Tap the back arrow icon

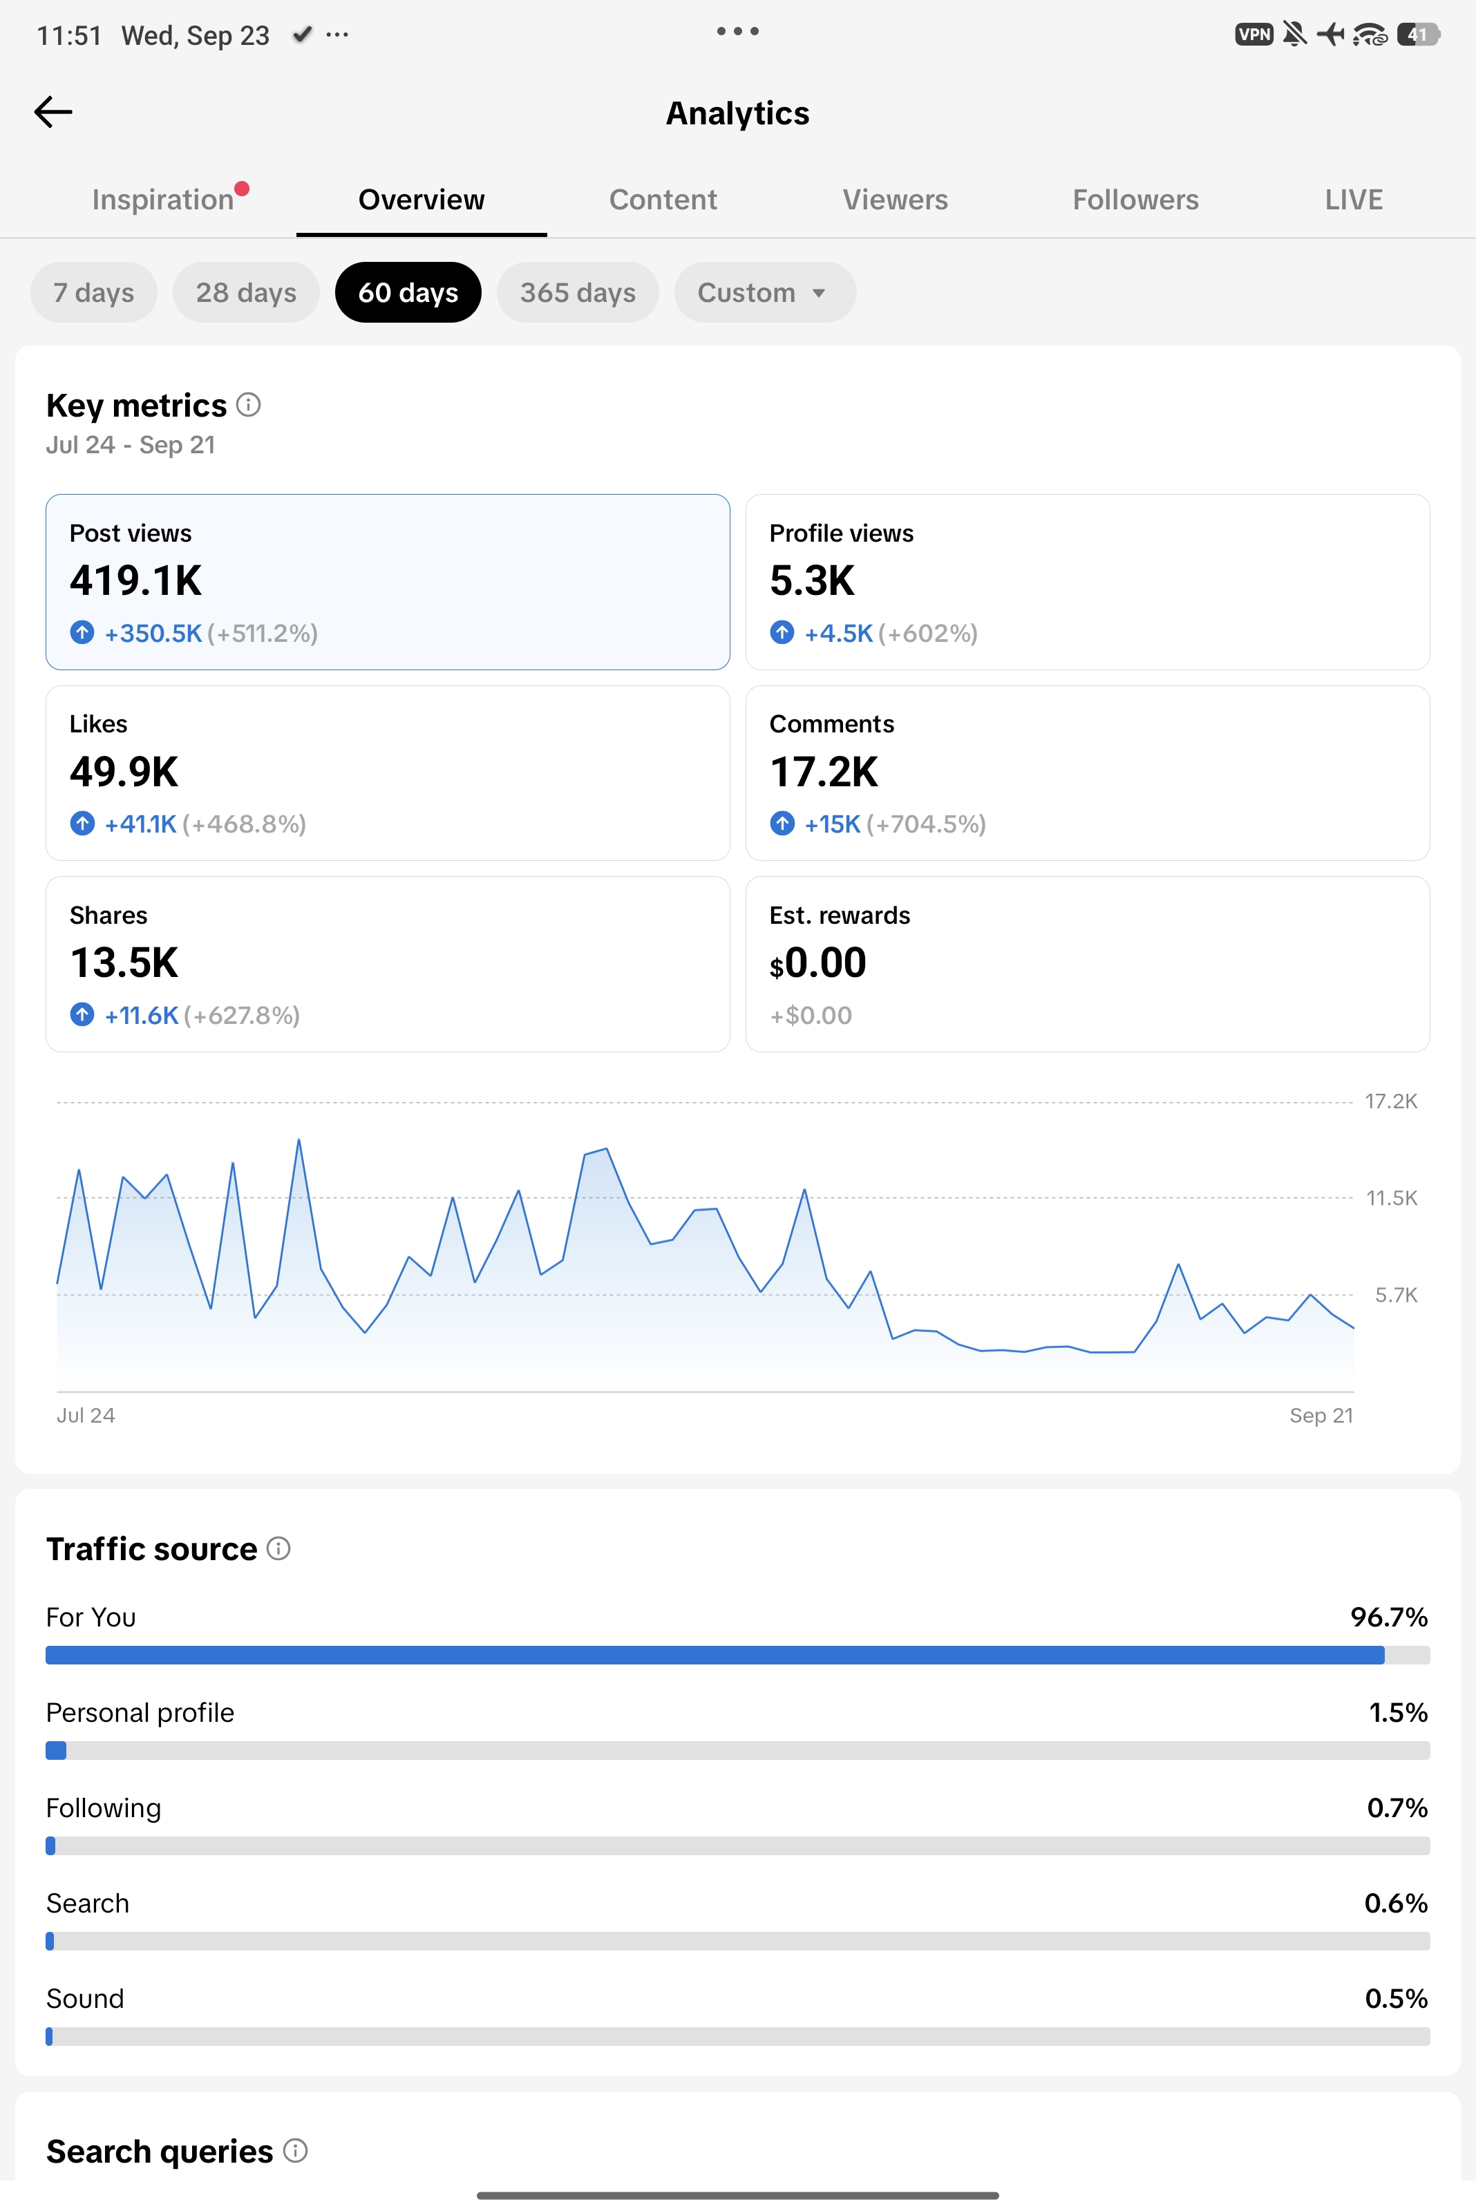tap(53, 112)
